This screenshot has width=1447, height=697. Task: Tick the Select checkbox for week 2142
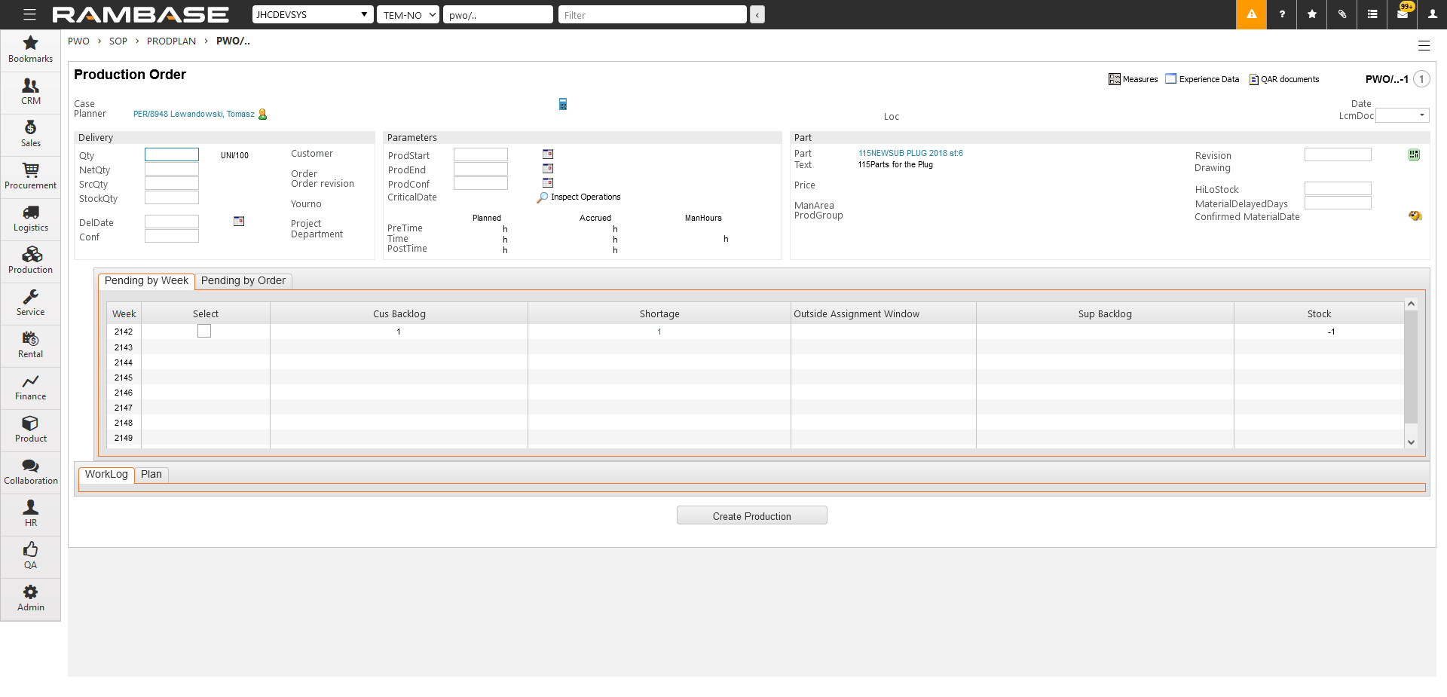pos(204,332)
